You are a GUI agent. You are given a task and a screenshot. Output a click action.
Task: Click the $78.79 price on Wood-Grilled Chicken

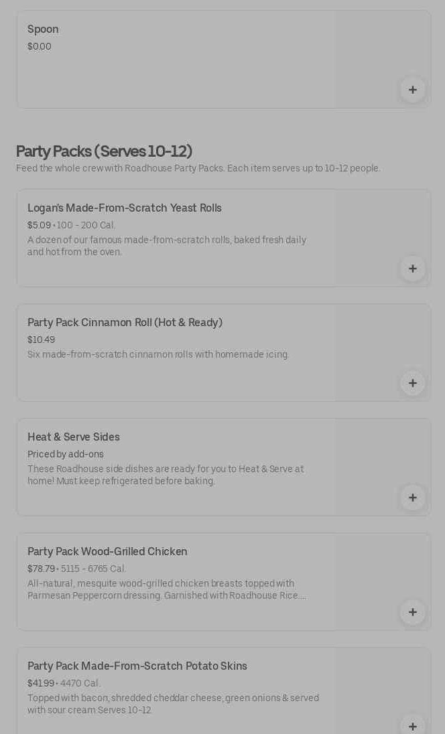(39, 569)
